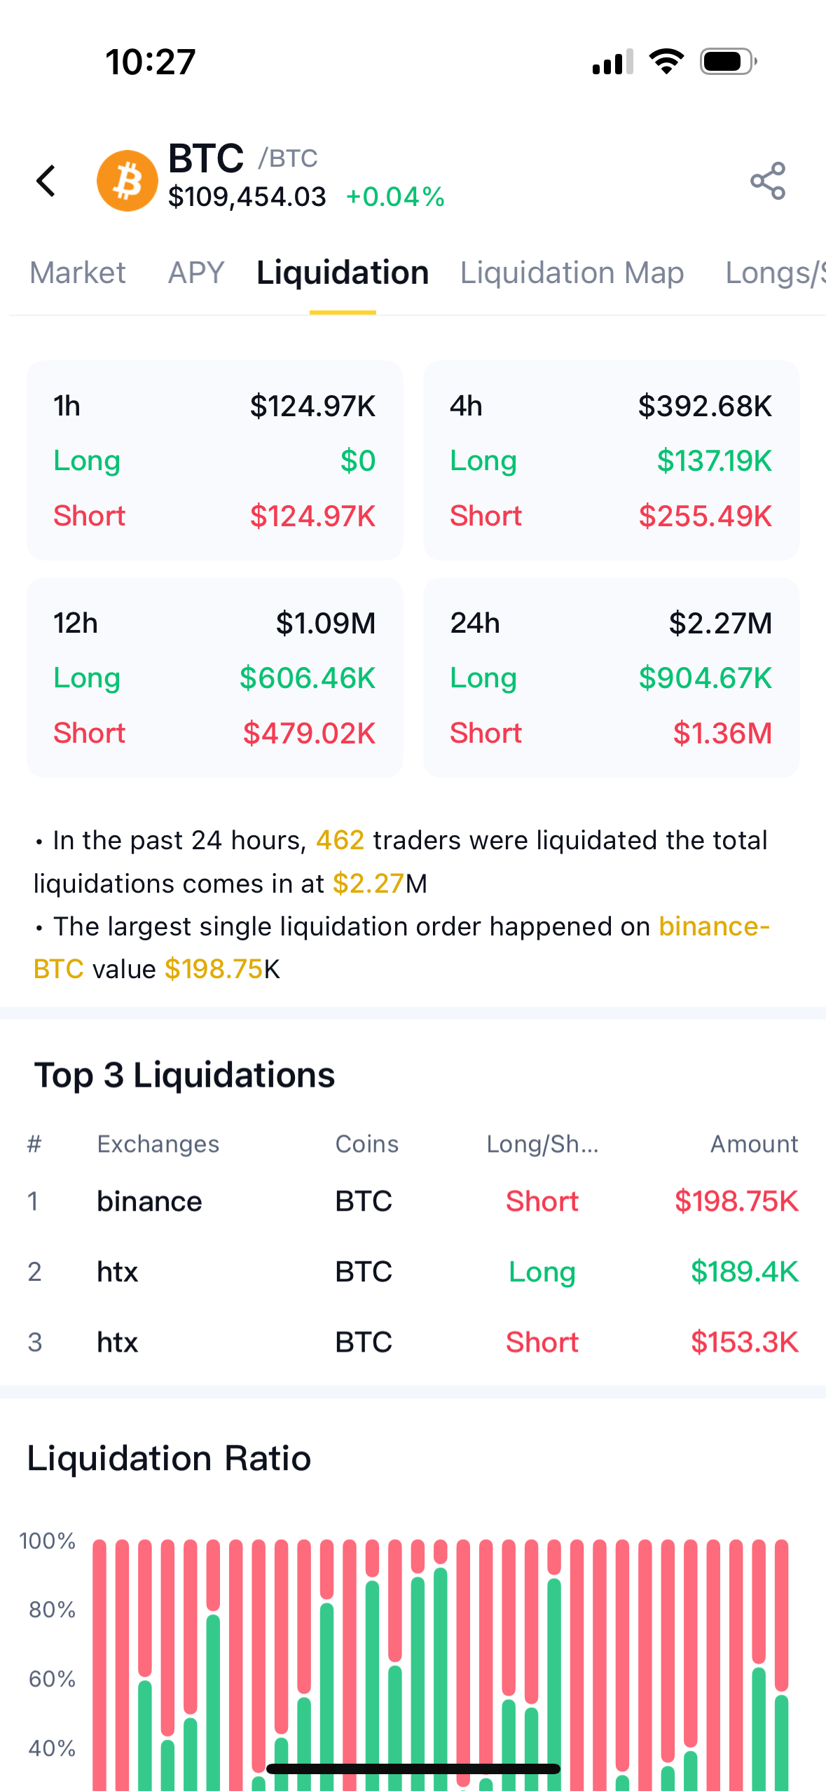The width and height of the screenshot is (826, 1791).
Task: Open the binance $198.75K liquidation row
Action: click(x=413, y=1201)
